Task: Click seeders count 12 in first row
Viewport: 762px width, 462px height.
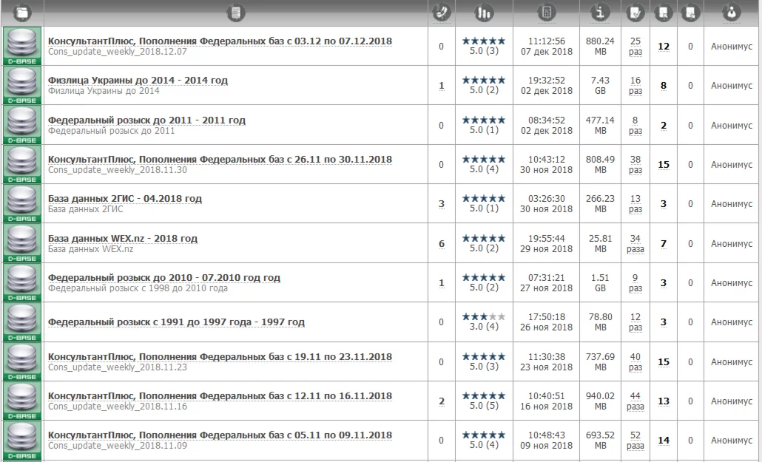Action: tap(664, 47)
